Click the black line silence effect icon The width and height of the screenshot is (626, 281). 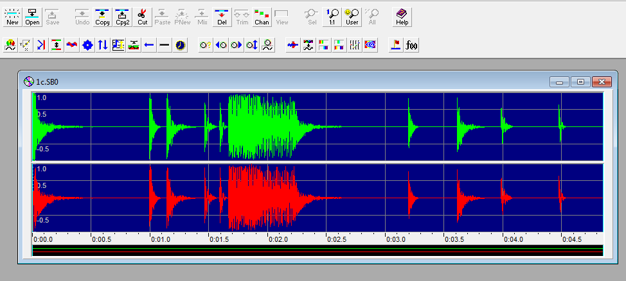click(165, 45)
